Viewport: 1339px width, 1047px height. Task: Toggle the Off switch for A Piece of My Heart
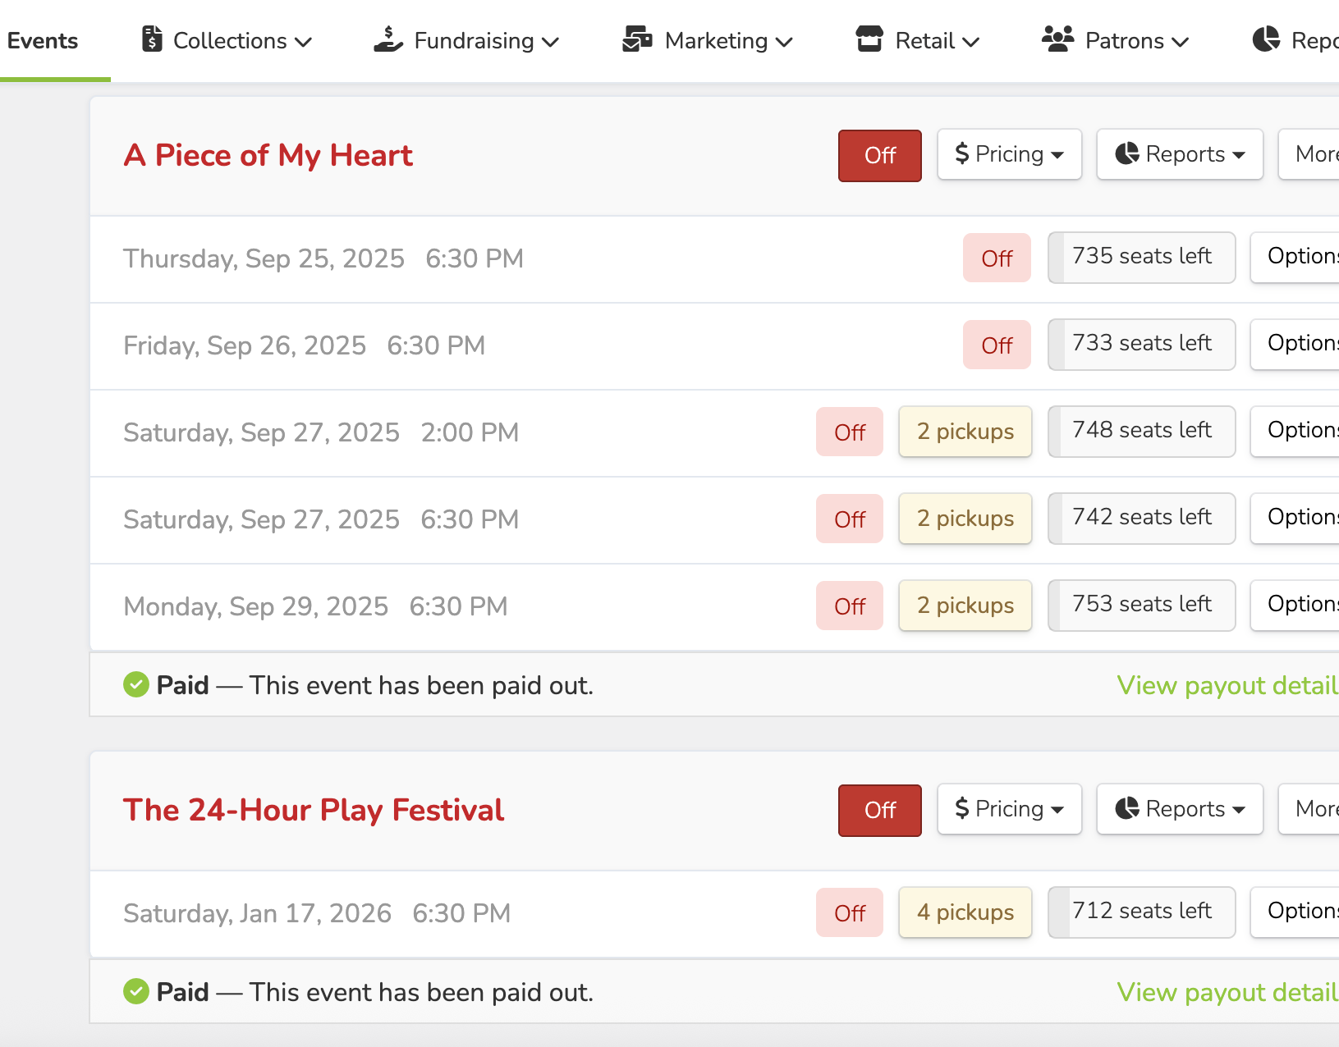coord(879,155)
